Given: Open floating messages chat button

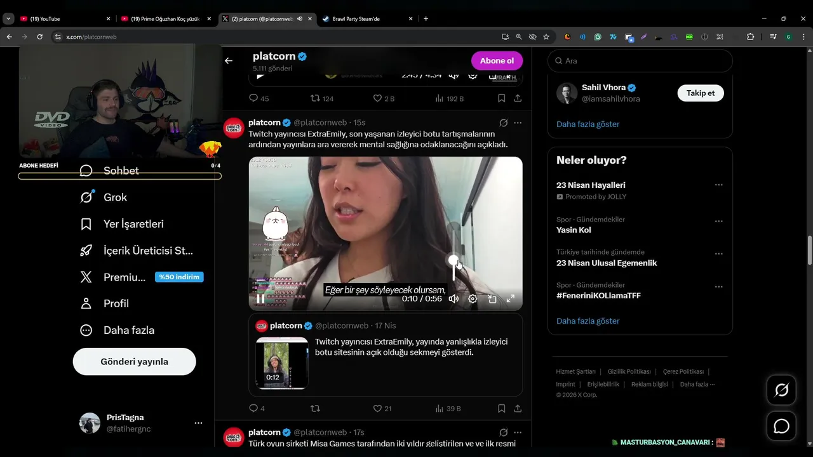Looking at the screenshot, I should coord(782,427).
